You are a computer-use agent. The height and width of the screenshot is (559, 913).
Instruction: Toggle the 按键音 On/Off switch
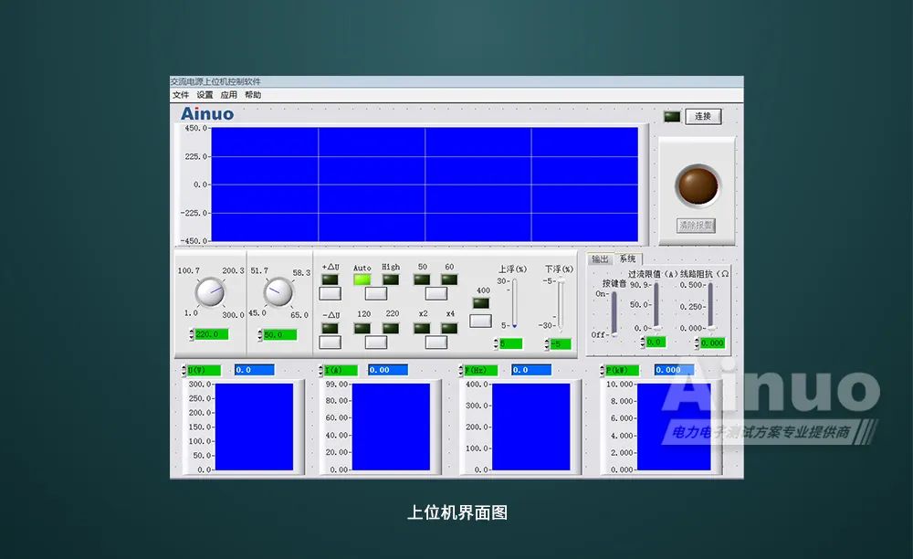[x=614, y=313]
